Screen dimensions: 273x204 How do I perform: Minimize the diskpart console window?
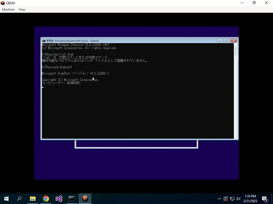[220, 41]
